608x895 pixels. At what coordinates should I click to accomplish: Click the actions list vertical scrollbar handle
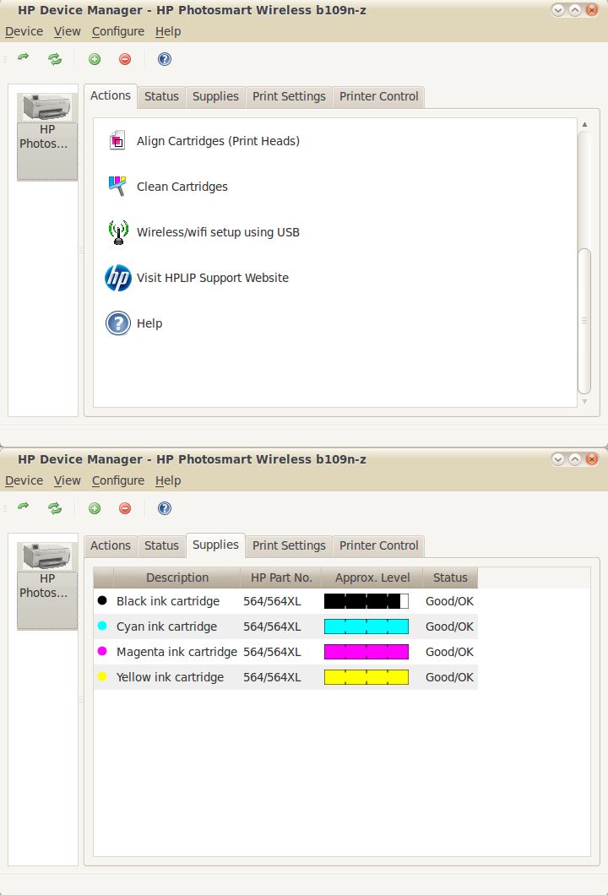point(584,321)
